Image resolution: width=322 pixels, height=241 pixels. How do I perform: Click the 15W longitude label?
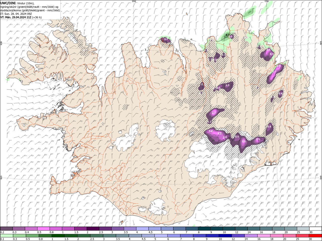pyautogui.click(x=266, y=1)
